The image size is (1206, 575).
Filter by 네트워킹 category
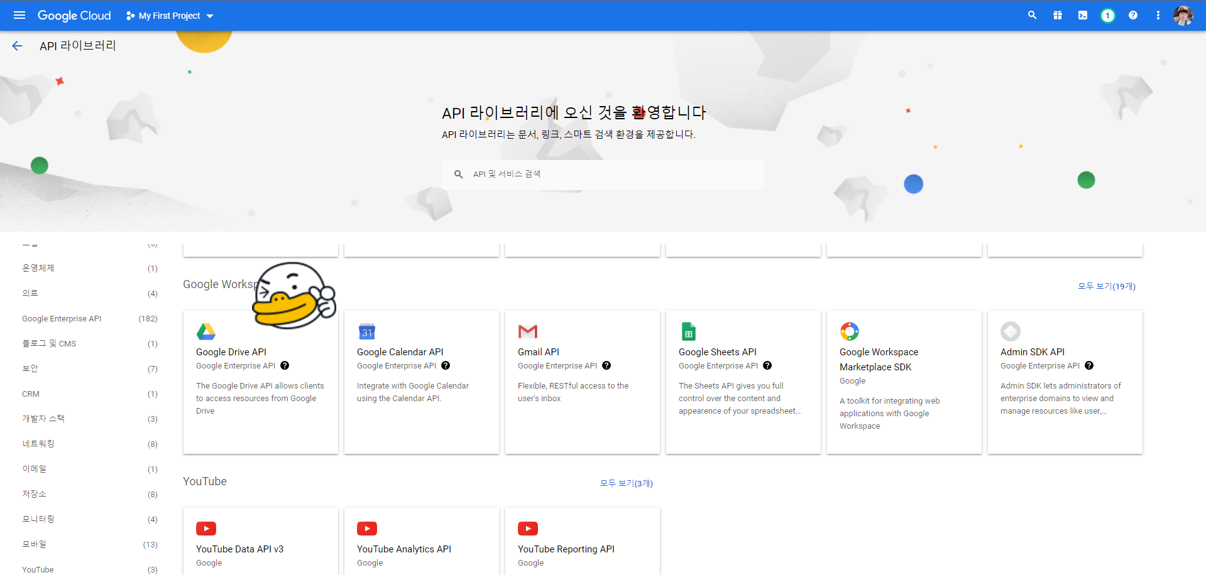pos(90,444)
